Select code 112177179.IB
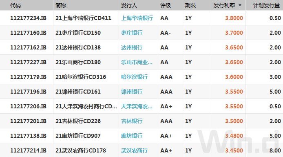 click(28, 77)
